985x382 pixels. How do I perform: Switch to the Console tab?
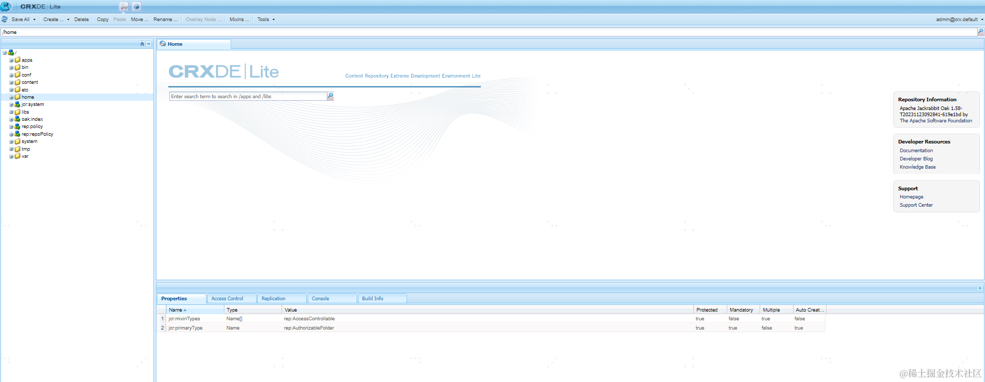332,299
